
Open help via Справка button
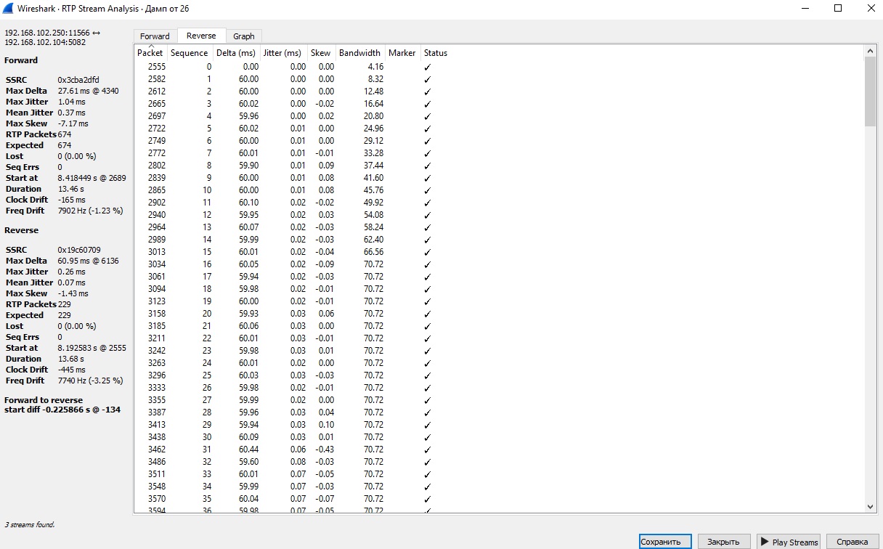pyautogui.click(x=852, y=542)
